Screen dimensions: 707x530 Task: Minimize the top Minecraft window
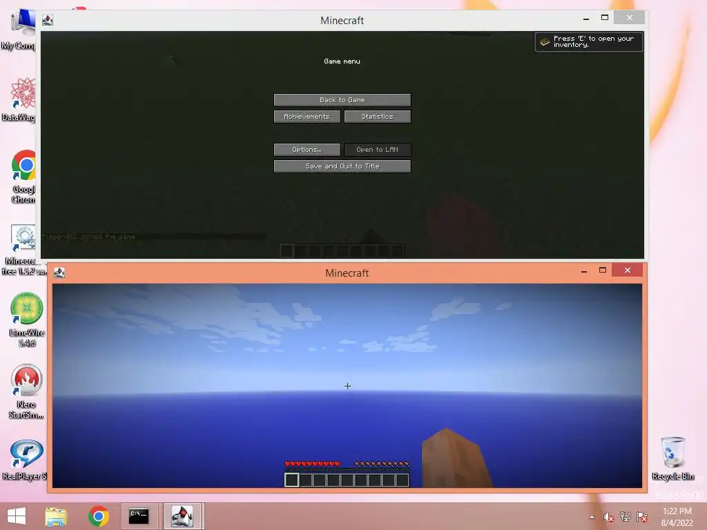[x=586, y=19]
